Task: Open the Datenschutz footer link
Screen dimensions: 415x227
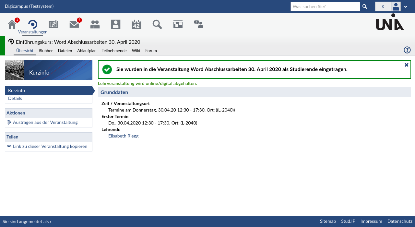Action: click(399, 221)
